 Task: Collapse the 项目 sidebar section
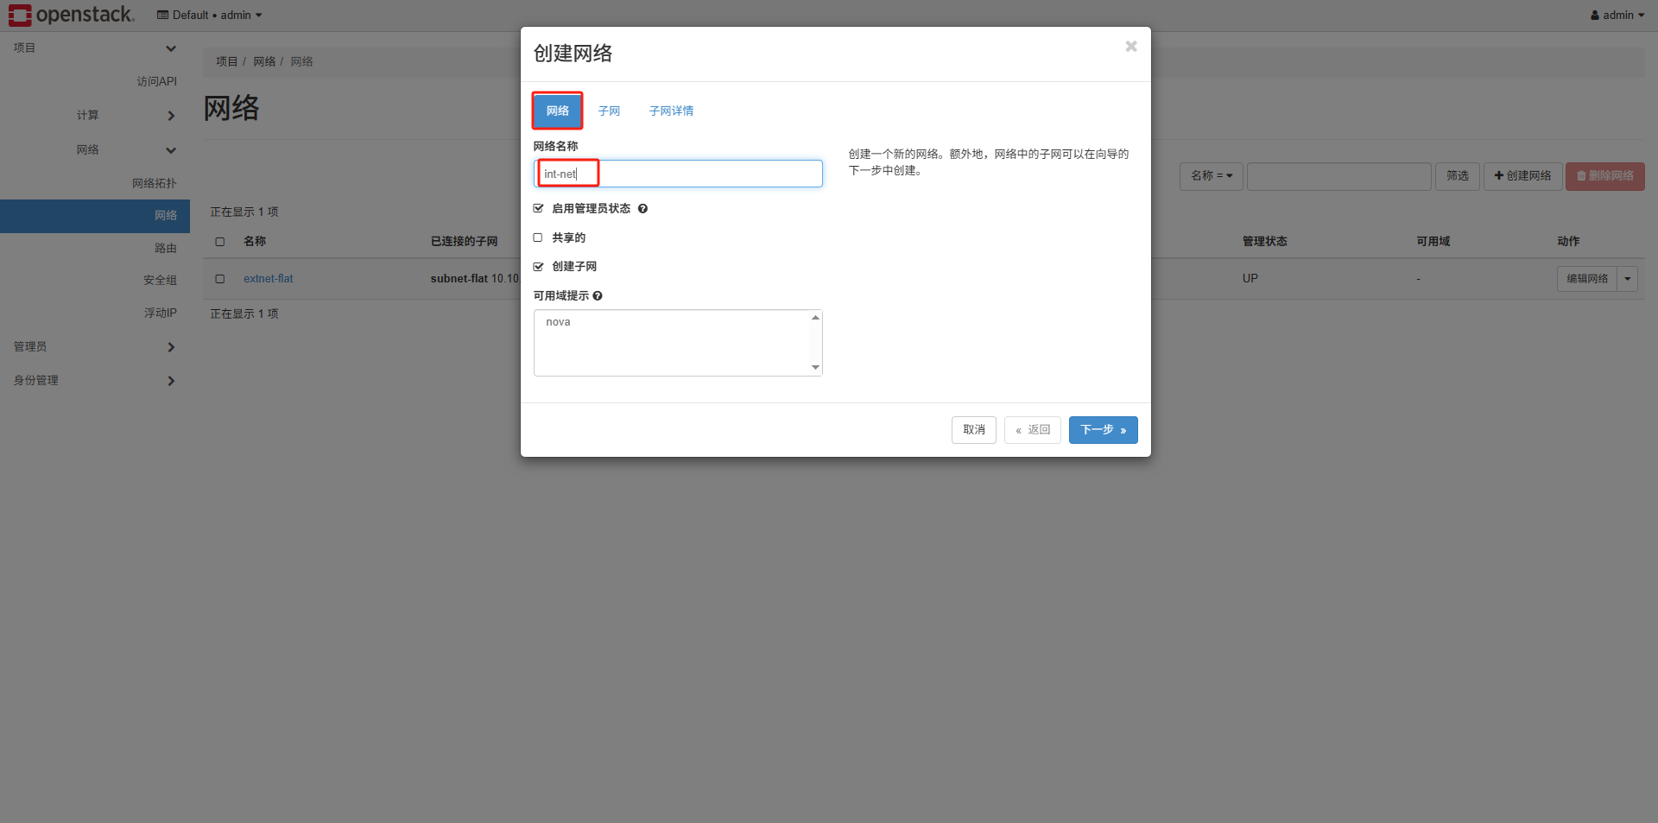pyautogui.click(x=95, y=48)
